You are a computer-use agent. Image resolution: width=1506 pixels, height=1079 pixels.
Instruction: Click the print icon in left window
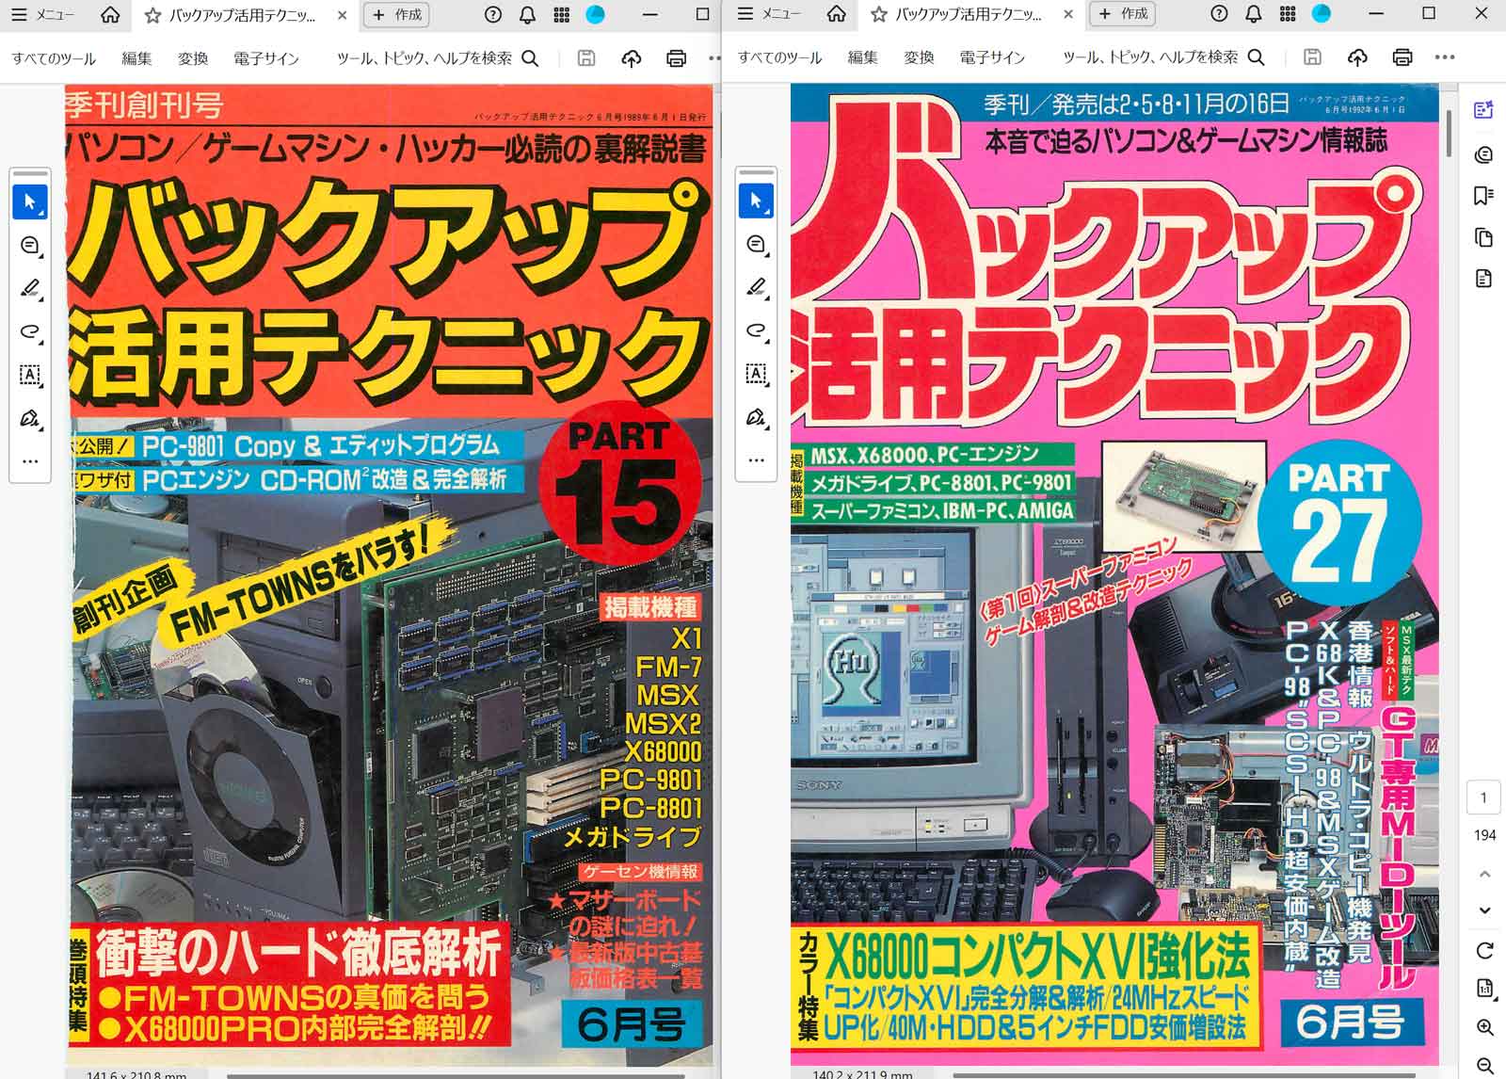click(676, 58)
